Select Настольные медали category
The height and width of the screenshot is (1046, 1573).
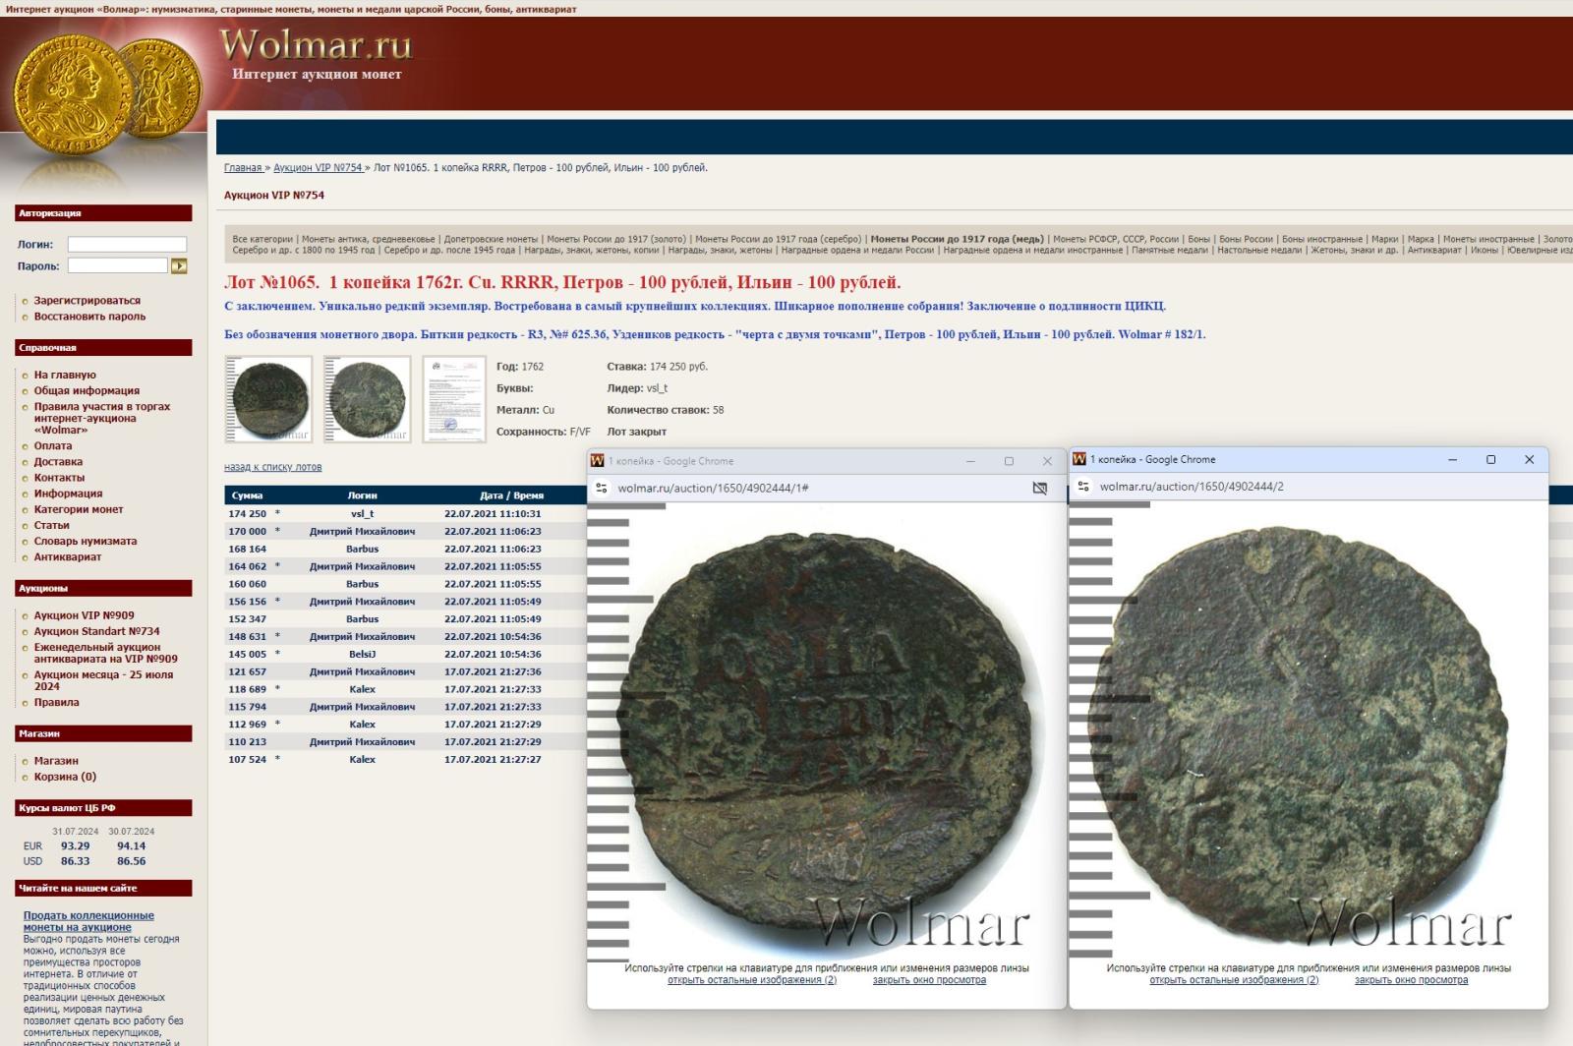coord(1259,251)
